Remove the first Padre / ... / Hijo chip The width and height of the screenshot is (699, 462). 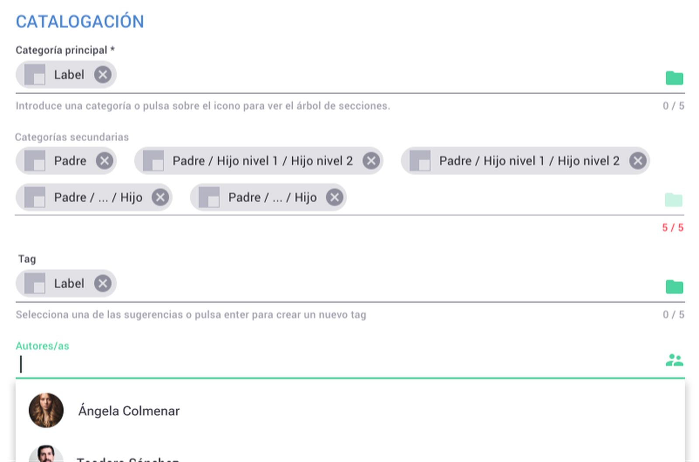click(160, 198)
